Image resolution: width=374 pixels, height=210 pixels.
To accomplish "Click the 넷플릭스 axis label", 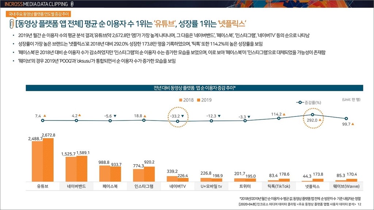I will click(313, 186).
